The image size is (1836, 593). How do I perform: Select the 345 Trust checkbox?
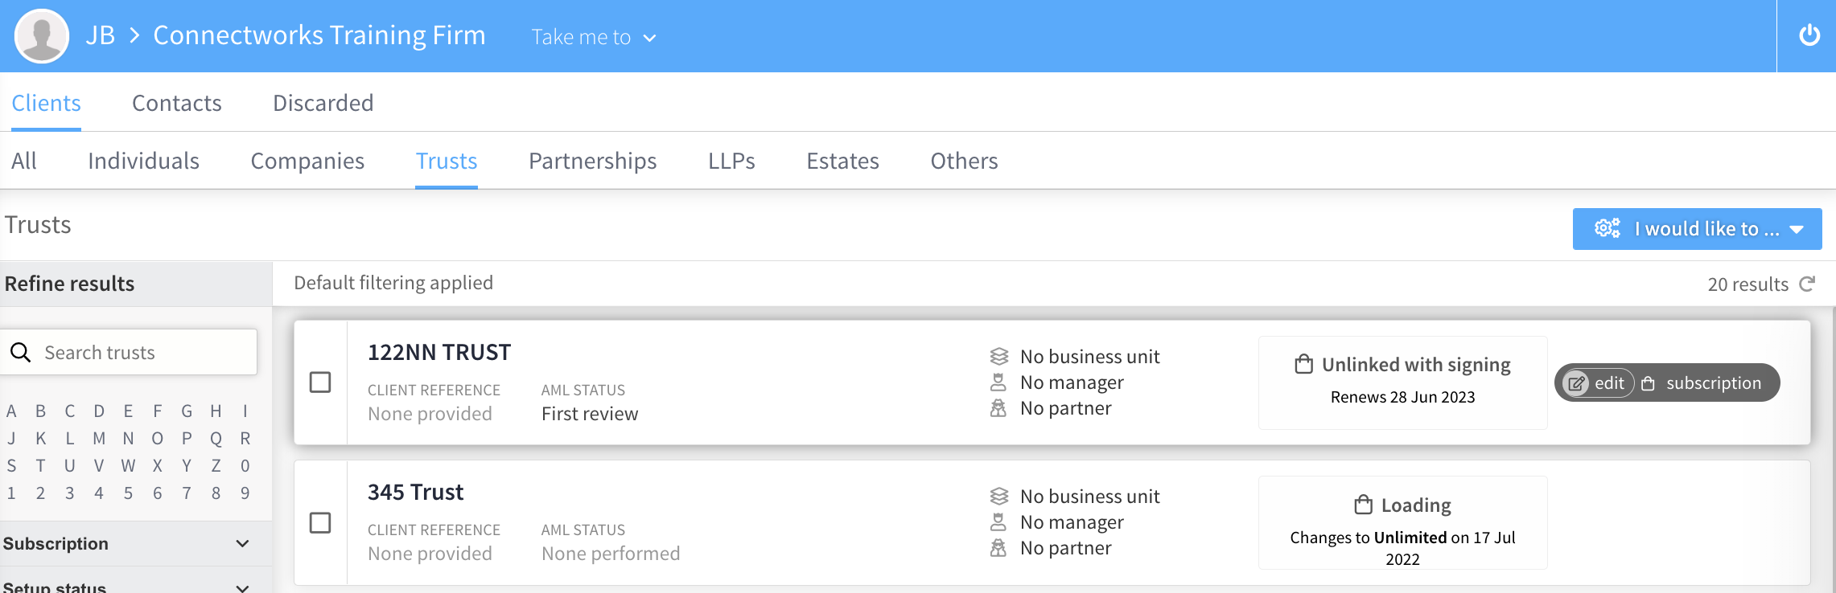pos(320,523)
